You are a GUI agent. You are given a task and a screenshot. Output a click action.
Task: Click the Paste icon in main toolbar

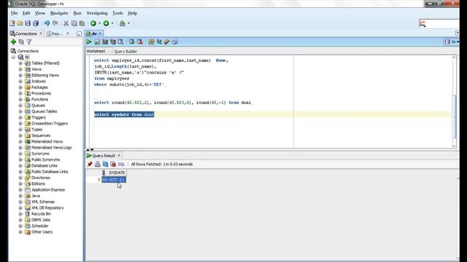tap(82, 23)
